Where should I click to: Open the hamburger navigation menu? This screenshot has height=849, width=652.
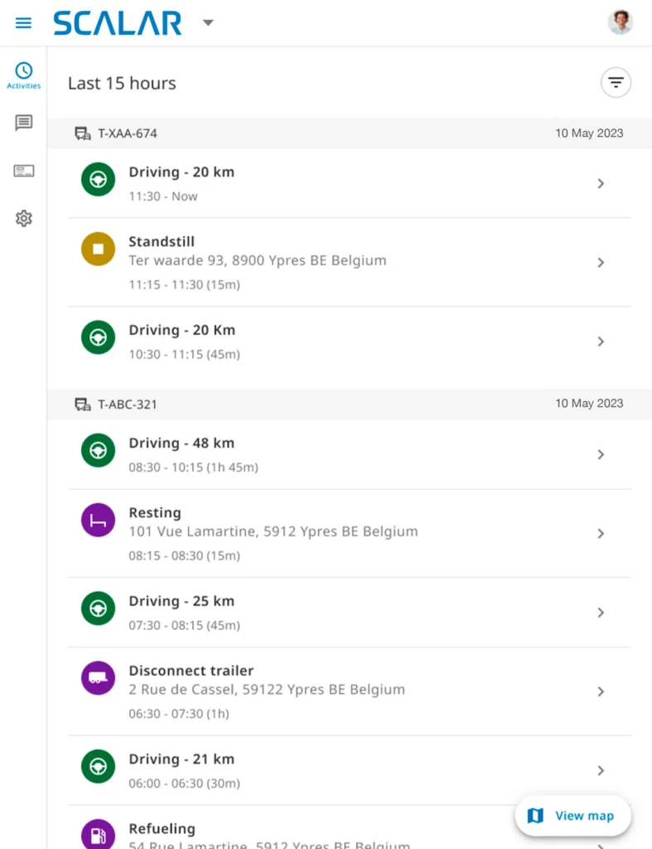click(x=23, y=22)
